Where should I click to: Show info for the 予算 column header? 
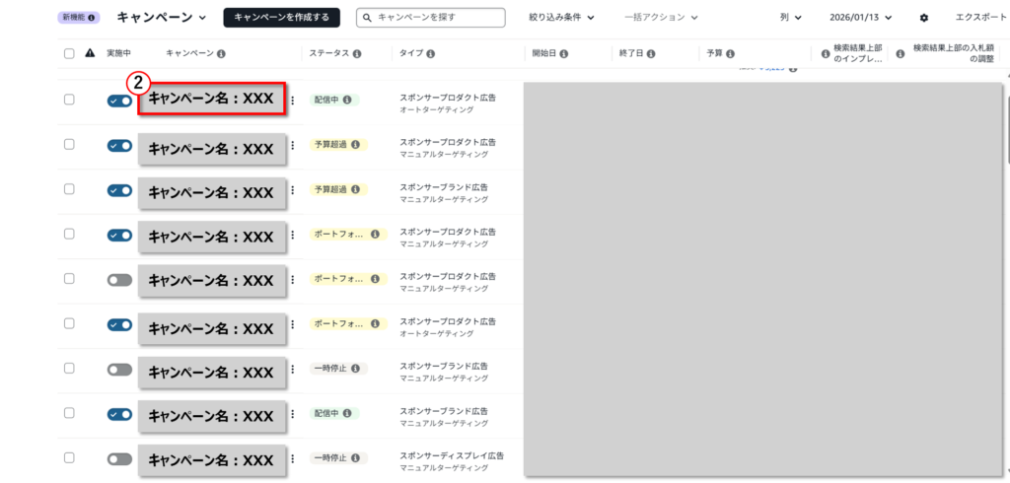(731, 54)
